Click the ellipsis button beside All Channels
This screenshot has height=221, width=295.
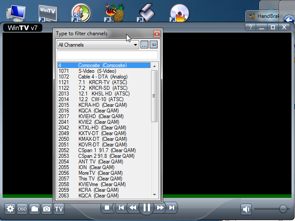point(144,45)
